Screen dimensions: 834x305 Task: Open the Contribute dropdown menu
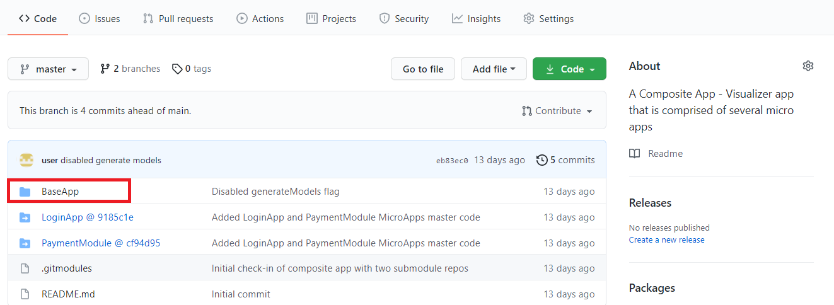point(557,111)
